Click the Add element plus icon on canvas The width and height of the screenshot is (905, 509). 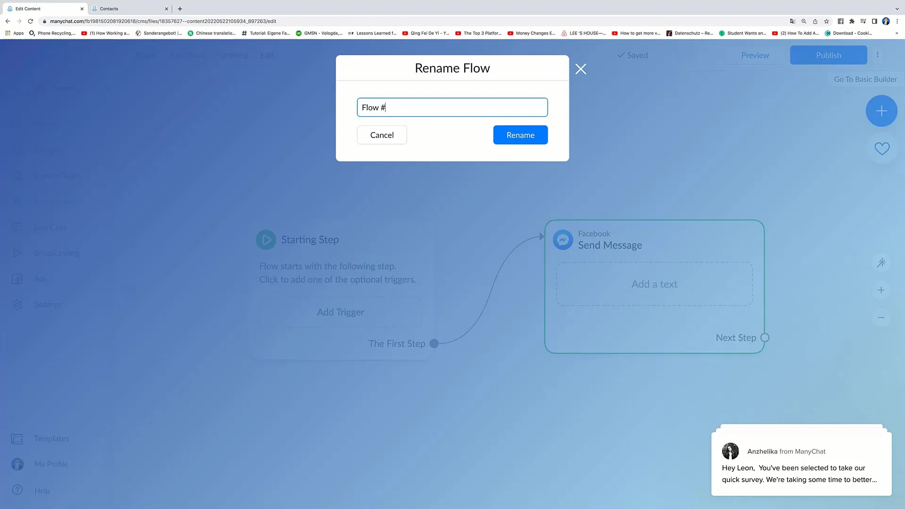coord(881,110)
